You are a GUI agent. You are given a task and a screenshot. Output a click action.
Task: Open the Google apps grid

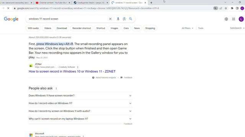(x=234, y=19)
